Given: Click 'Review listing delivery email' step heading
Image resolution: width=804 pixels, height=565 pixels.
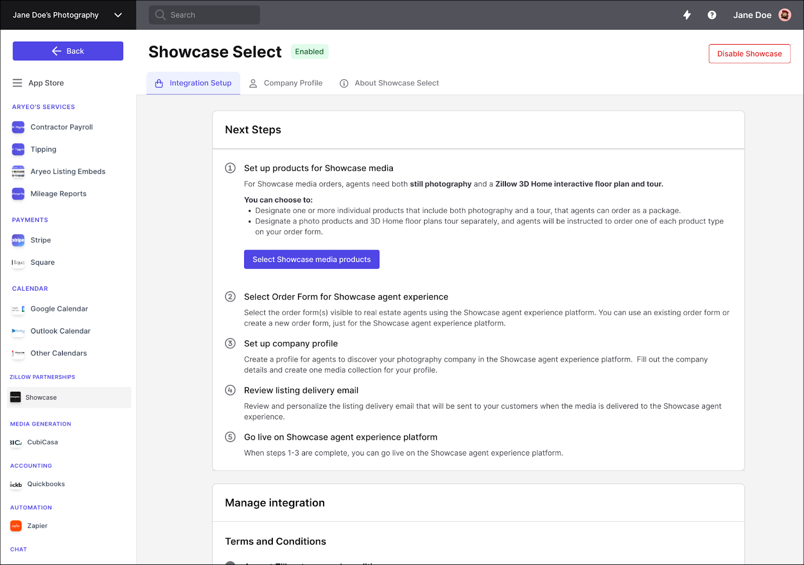Looking at the screenshot, I should [301, 390].
